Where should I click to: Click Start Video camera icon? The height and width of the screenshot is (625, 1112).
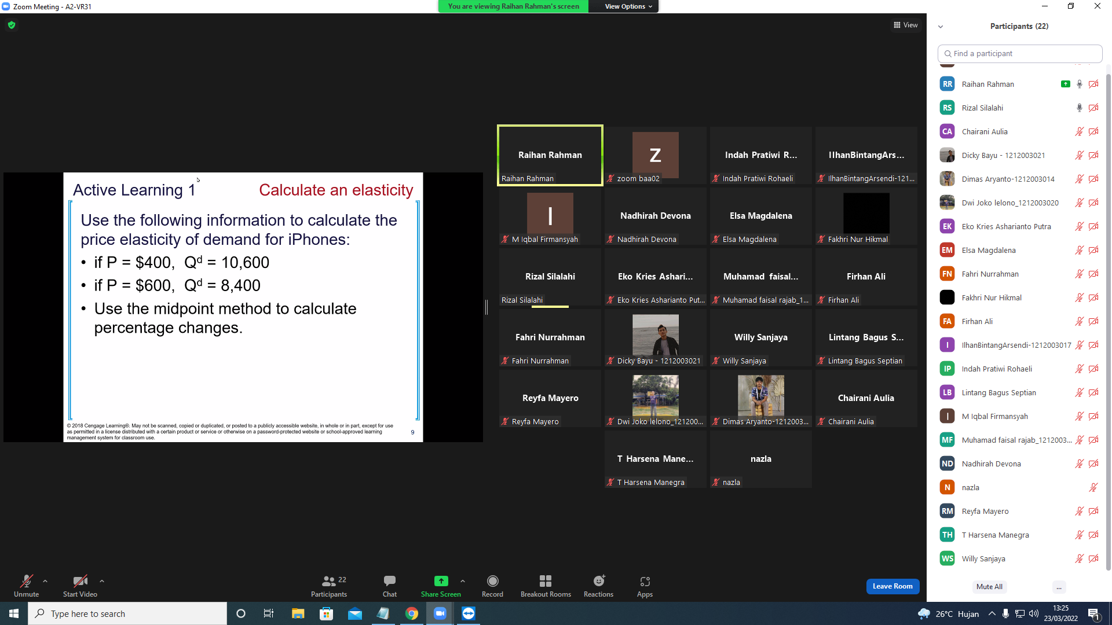coord(80,581)
